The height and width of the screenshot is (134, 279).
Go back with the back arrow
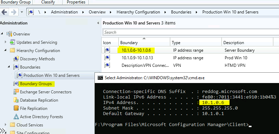[4, 12]
